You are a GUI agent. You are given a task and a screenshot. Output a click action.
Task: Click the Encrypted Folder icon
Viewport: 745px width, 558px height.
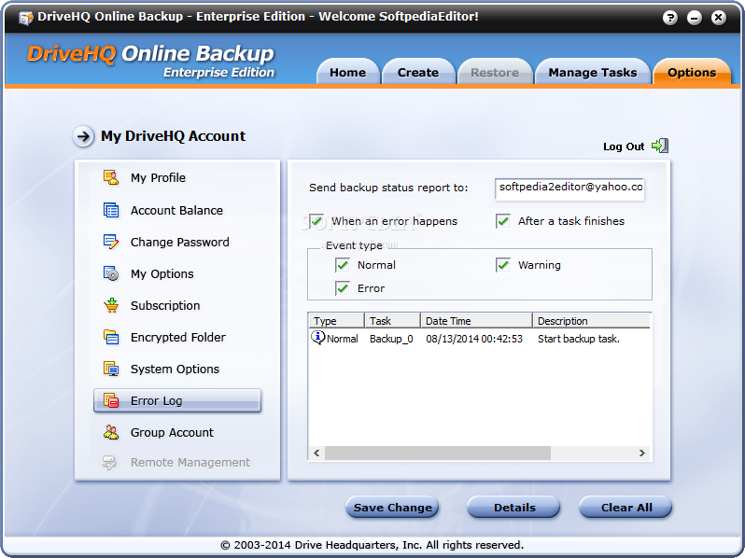click(111, 337)
